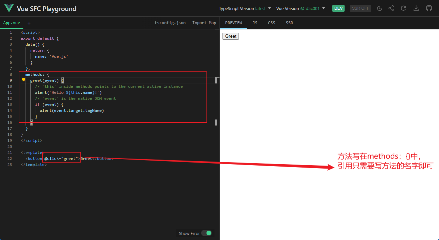The height and width of the screenshot is (240, 439).
Task: Open the TypeScript Version dropdown
Action: 245,8
